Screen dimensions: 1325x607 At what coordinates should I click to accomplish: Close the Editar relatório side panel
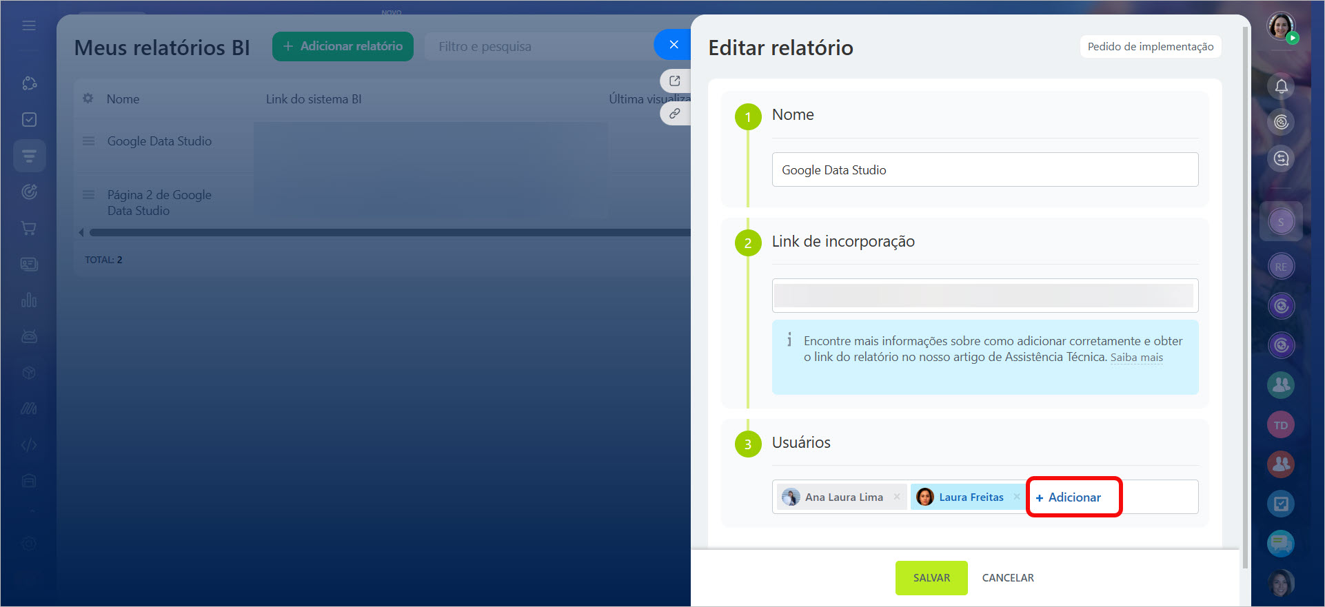pos(674,45)
